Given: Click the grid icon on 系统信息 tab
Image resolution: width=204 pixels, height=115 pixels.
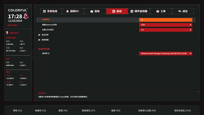Looking at the screenshot, I should [44, 11].
